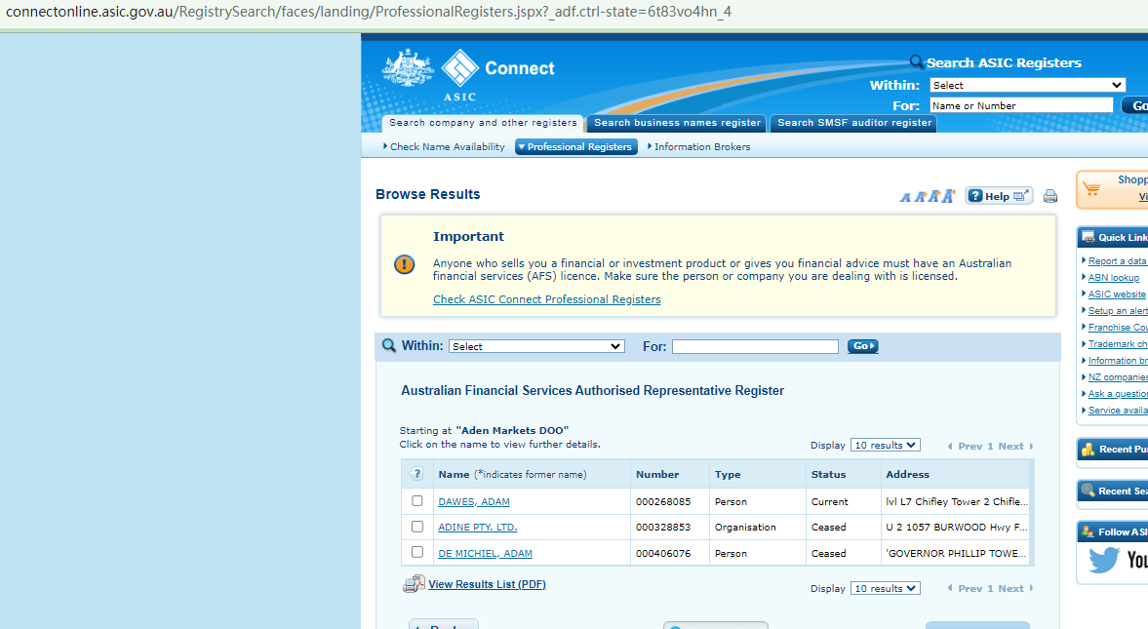Focus the header Name or Number field
The image size is (1148, 629).
point(1021,105)
